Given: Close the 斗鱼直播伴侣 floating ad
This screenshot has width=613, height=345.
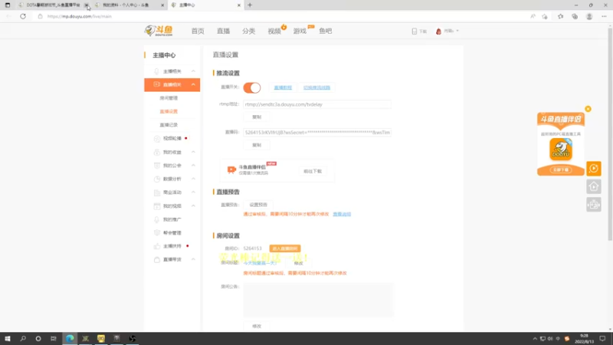Looking at the screenshot, I should click(x=588, y=109).
